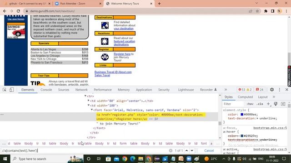
Task: Open the Application panel
Action: 144,90
